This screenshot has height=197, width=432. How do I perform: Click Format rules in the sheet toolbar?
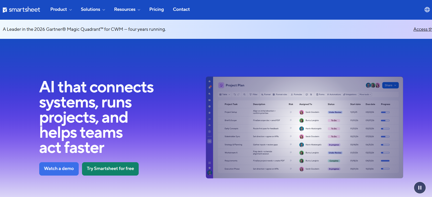(x=280, y=95)
